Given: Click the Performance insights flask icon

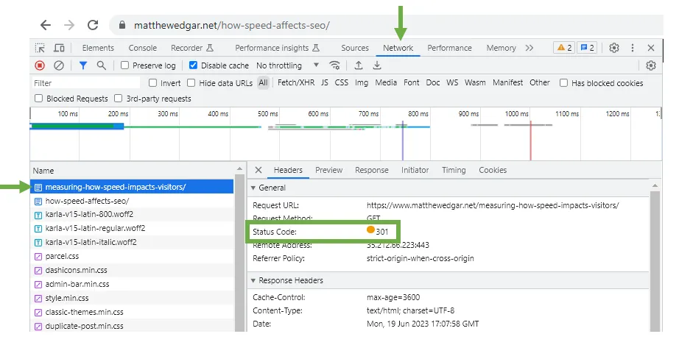Looking at the screenshot, I should (316, 48).
